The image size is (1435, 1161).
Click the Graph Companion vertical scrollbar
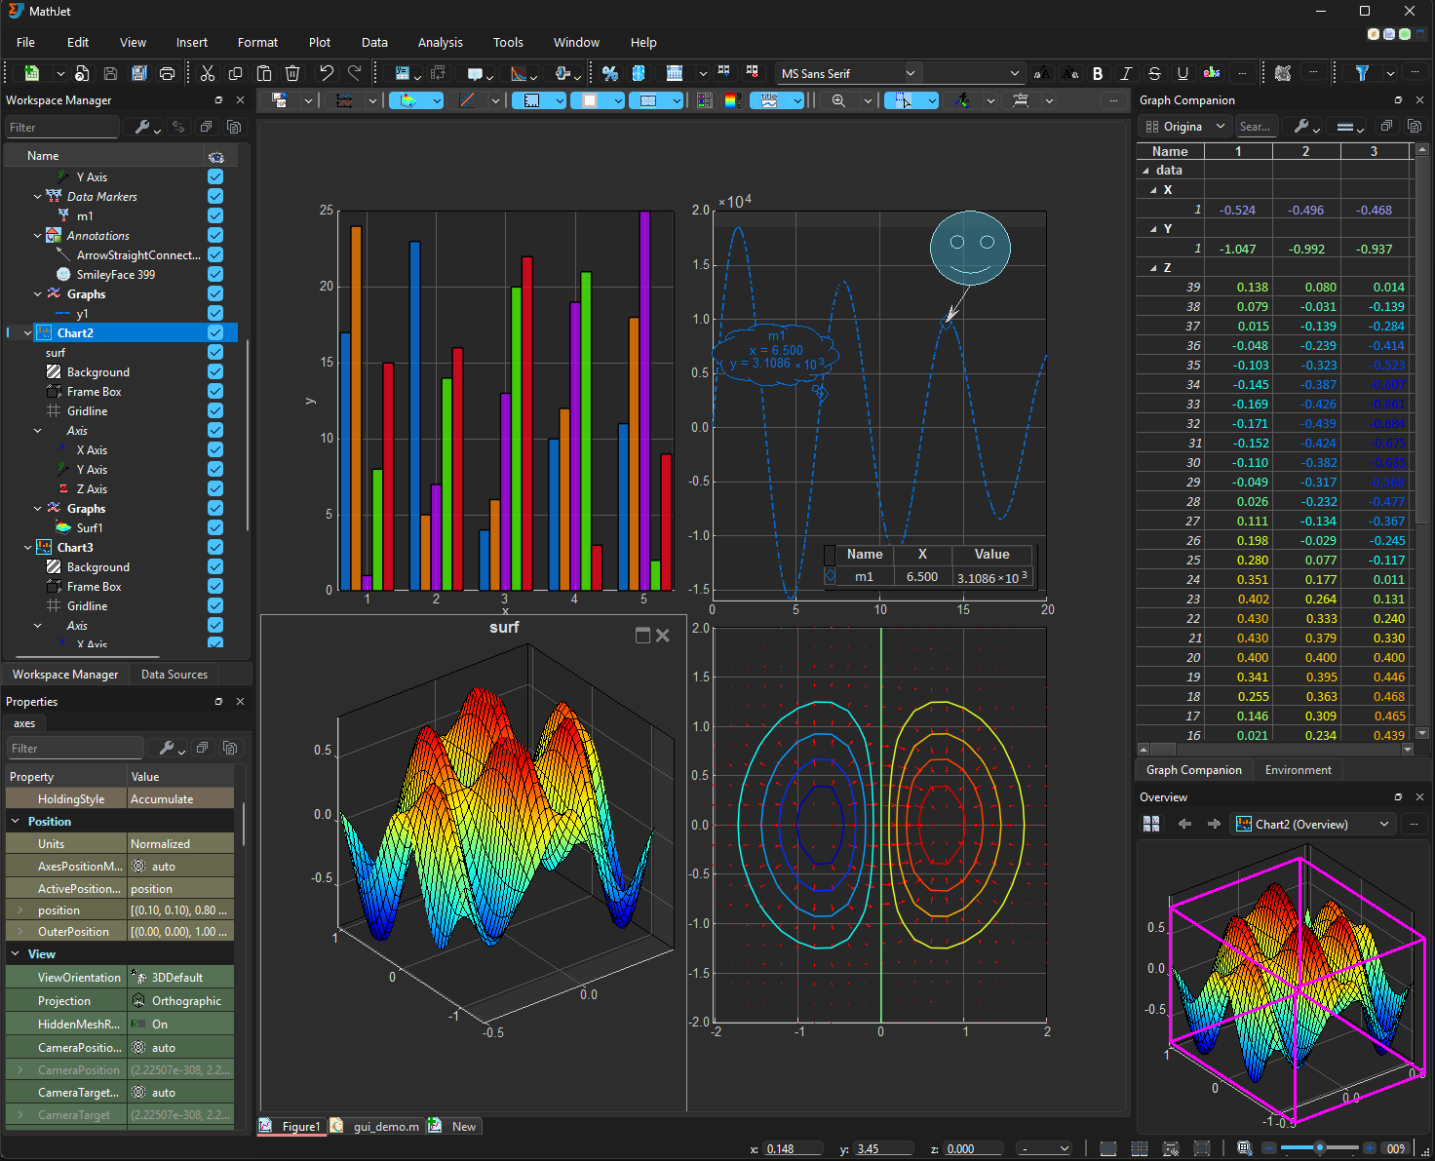click(x=1422, y=441)
